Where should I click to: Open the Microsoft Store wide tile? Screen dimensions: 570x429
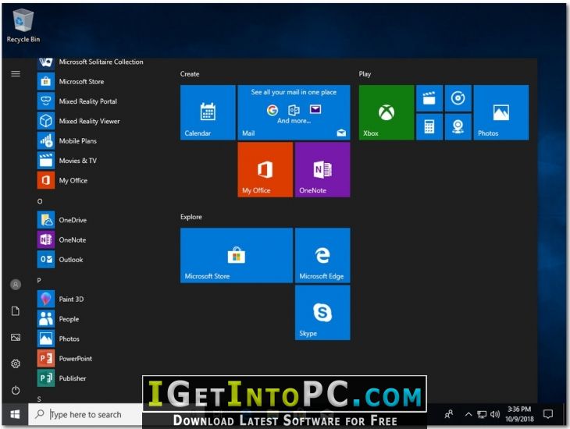(237, 255)
